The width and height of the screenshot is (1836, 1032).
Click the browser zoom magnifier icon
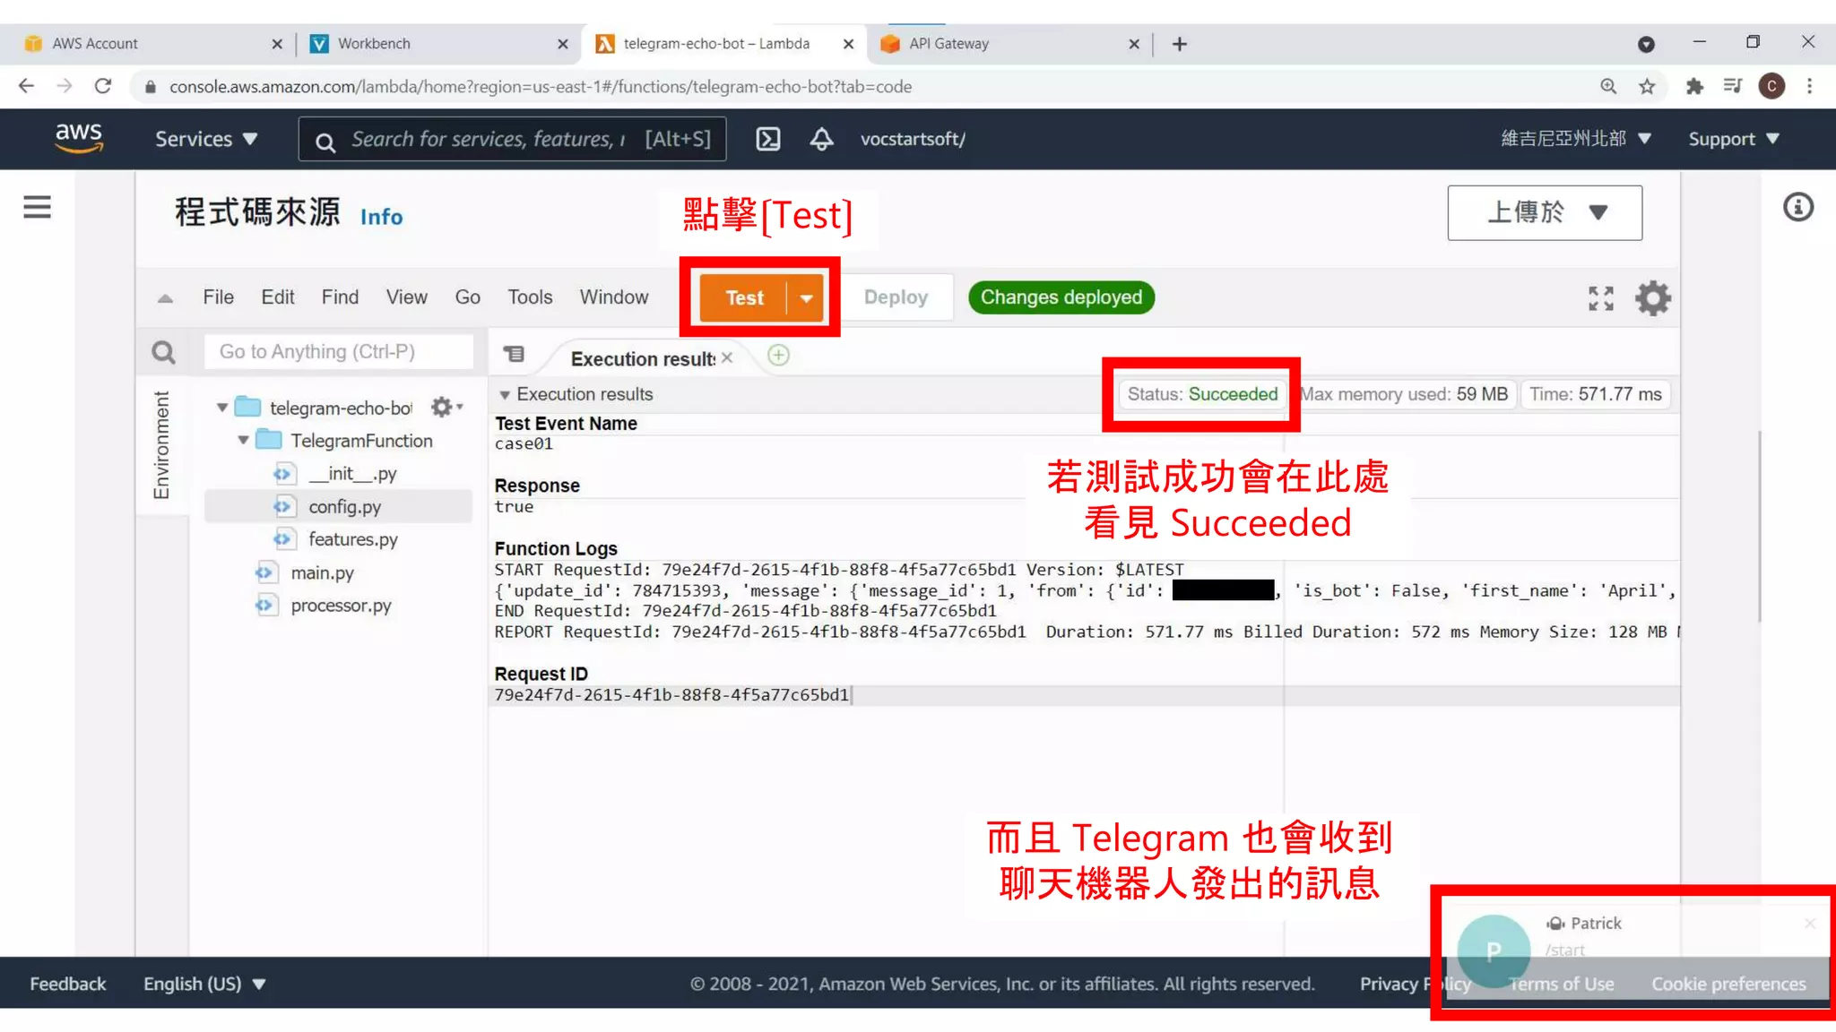tap(1608, 86)
